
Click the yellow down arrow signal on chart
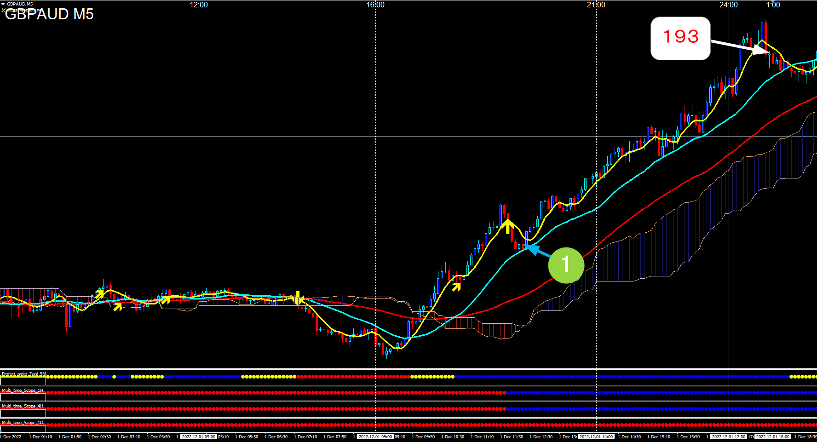click(x=298, y=298)
